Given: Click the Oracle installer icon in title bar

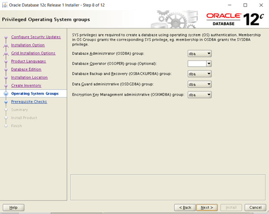Looking at the screenshot, I should [x=4, y=4].
